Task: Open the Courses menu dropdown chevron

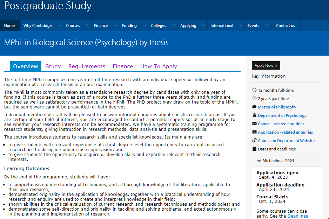Action: (87, 26)
